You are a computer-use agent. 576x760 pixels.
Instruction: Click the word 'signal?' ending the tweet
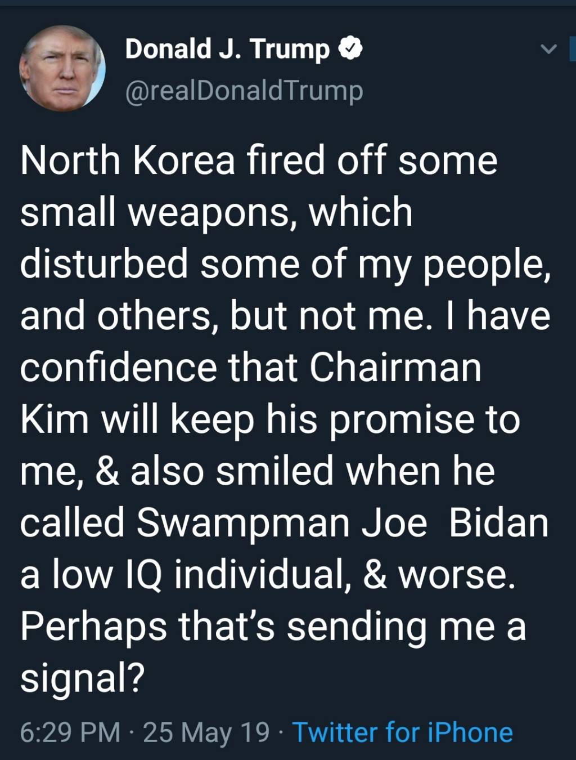click(83, 678)
